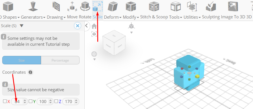
Task: Expand the Modify dropdown menu
Action: click(131, 17)
